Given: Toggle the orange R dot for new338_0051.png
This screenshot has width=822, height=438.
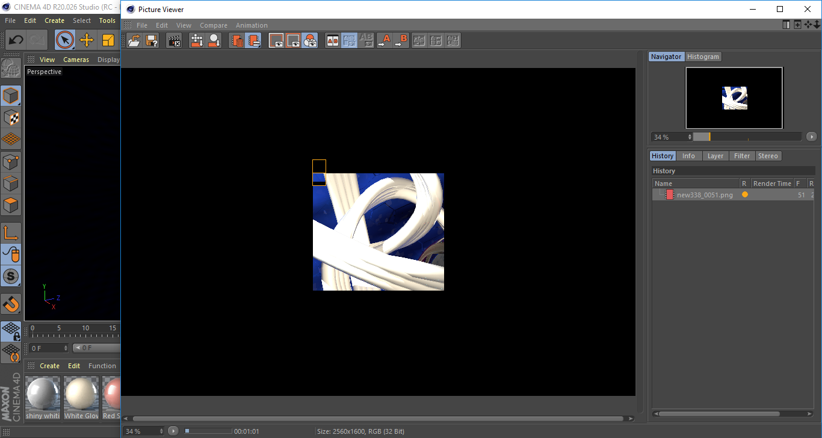Looking at the screenshot, I should 744,195.
